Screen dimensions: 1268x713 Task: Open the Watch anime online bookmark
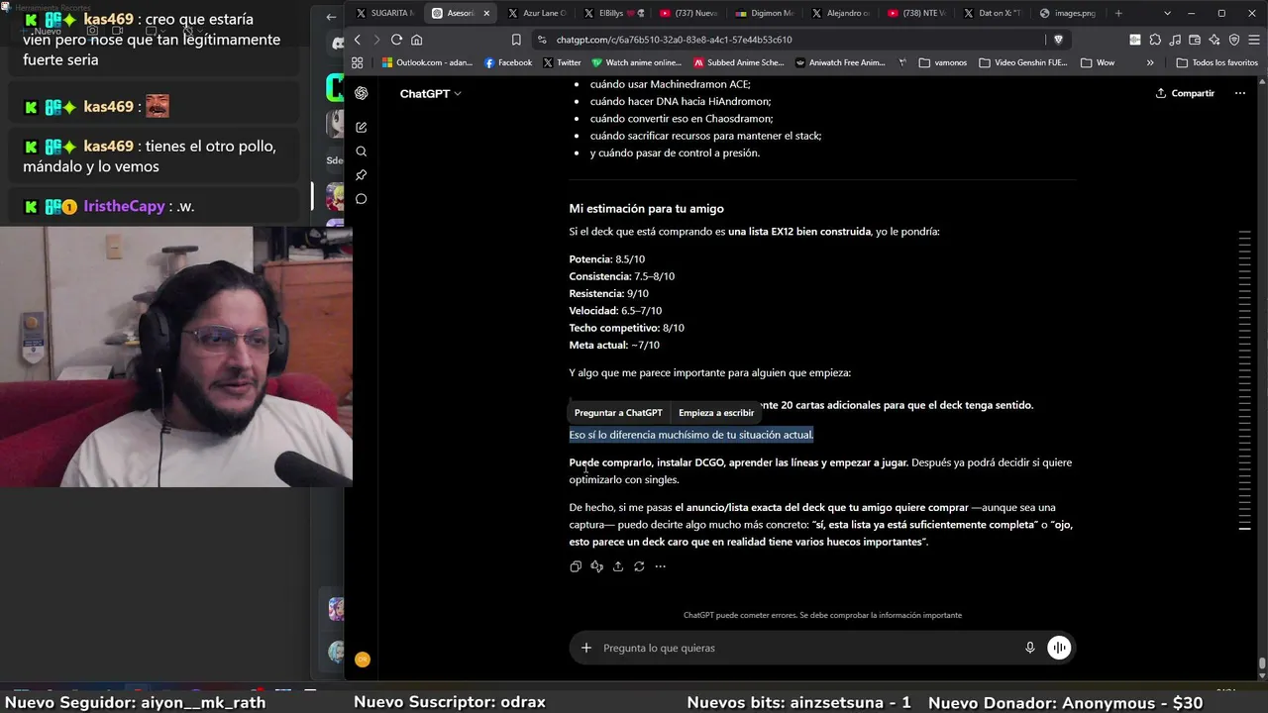[636, 62]
